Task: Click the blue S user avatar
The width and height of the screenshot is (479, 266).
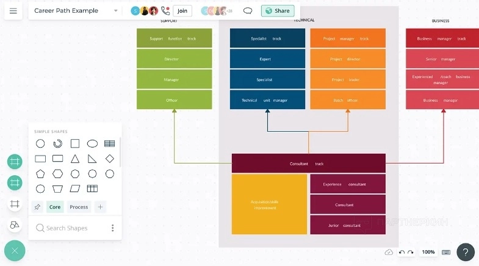Action: point(135,11)
